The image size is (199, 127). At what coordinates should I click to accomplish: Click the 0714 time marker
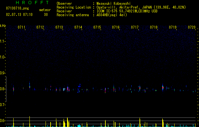(78, 27)
